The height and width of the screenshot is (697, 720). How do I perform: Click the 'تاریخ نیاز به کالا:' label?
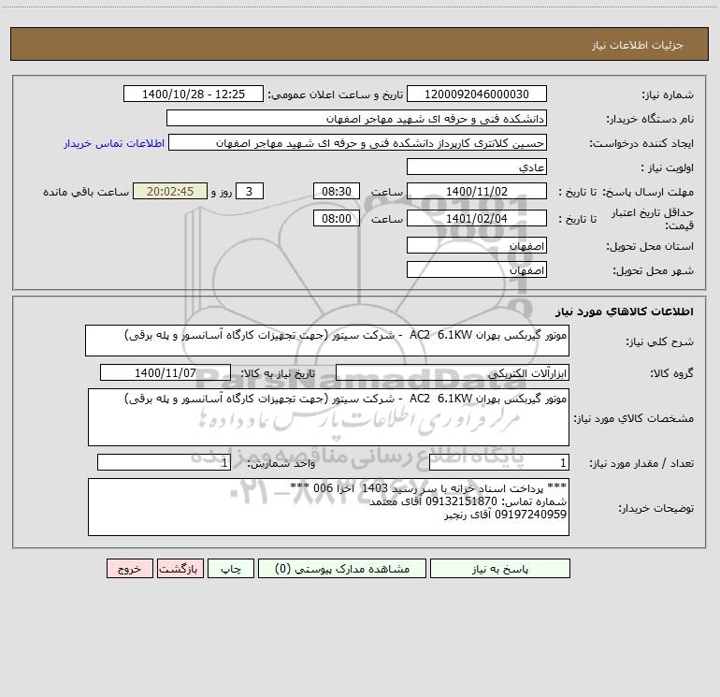point(278,373)
